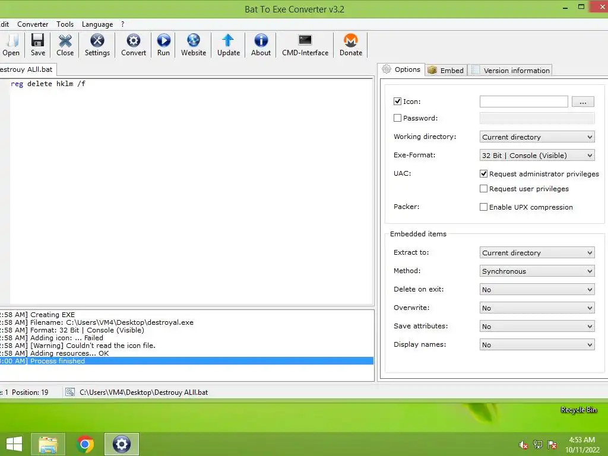Open the ? help menu
Image resolution: width=608 pixels, height=456 pixels.
click(122, 24)
